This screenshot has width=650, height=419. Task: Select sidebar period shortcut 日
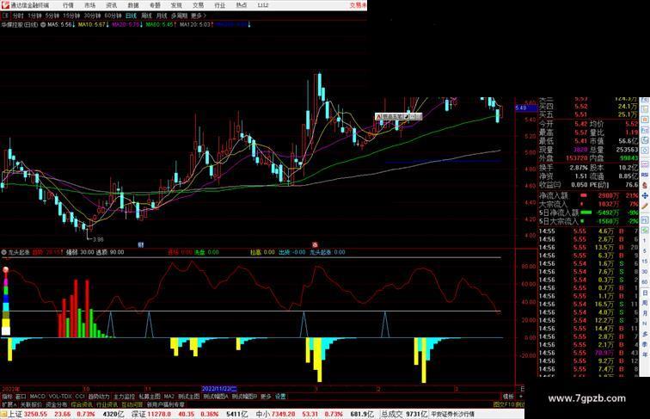pos(645,293)
